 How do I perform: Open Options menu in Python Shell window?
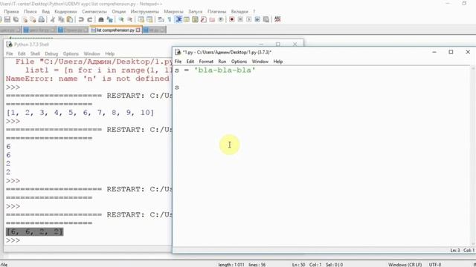71,53
